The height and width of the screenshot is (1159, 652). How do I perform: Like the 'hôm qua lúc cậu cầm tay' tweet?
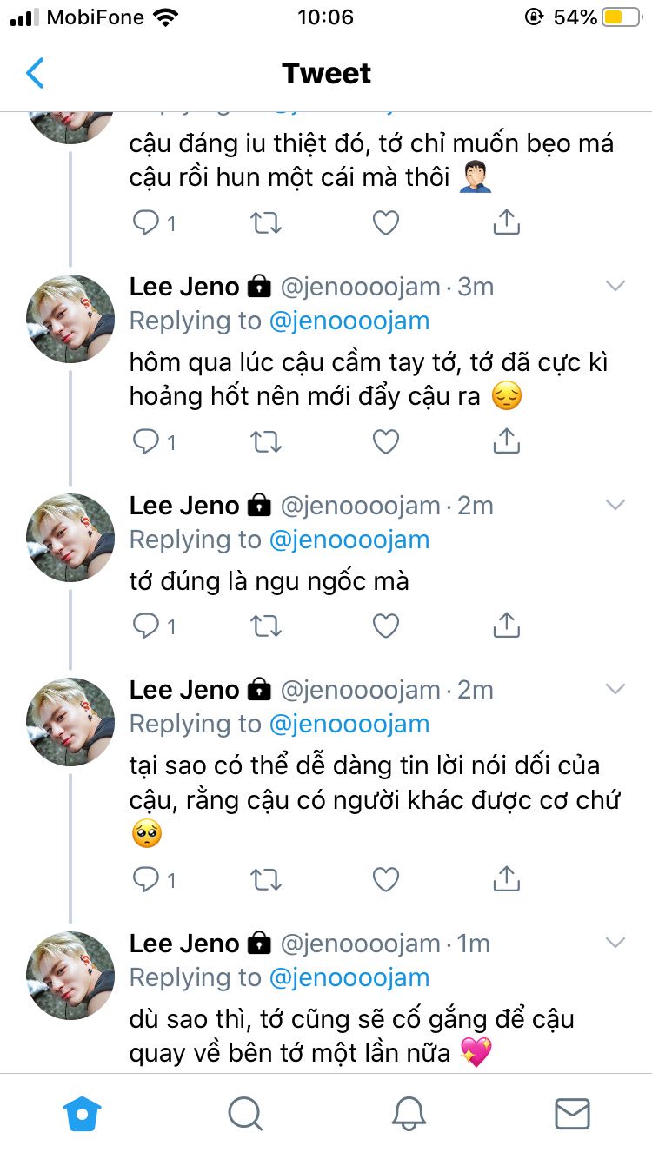[385, 442]
